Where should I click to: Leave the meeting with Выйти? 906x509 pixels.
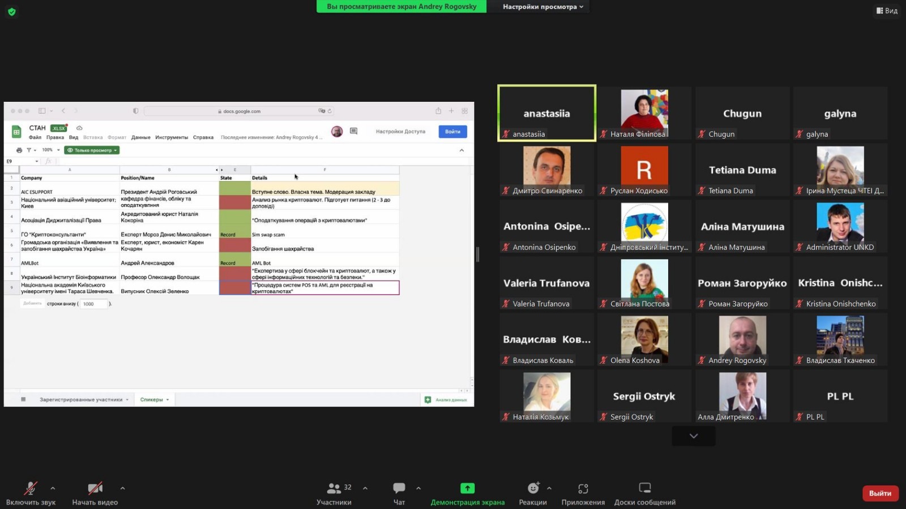880,493
